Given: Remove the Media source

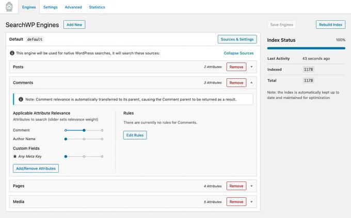Looking at the screenshot, I should pos(236,202).
